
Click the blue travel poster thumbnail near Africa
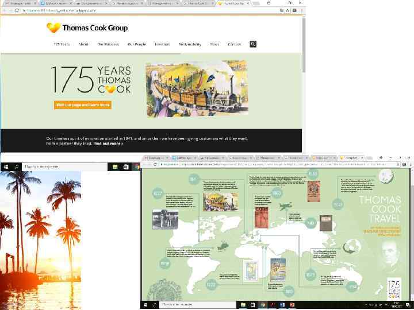coord(278,270)
